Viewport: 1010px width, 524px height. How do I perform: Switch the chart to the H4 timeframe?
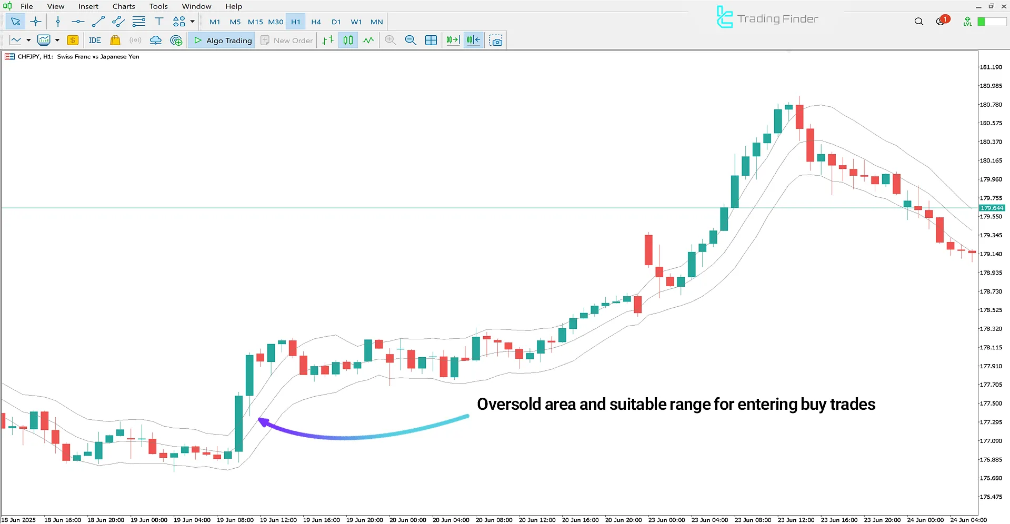[316, 22]
